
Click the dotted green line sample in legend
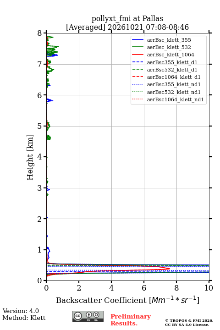[x=137, y=92]
